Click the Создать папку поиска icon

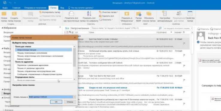pos(14,14)
